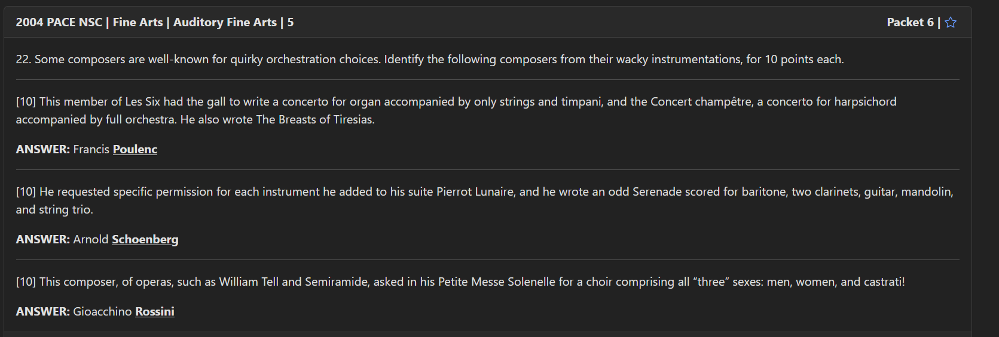Click the Pierrot Lunaire bonus part text
The width and height of the screenshot is (999, 337).
coord(484,192)
